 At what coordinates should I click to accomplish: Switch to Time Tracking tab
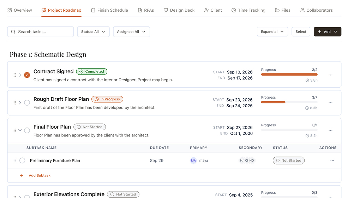click(x=248, y=10)
